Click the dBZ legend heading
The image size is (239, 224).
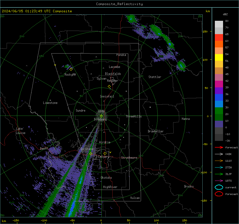point(225,14)
